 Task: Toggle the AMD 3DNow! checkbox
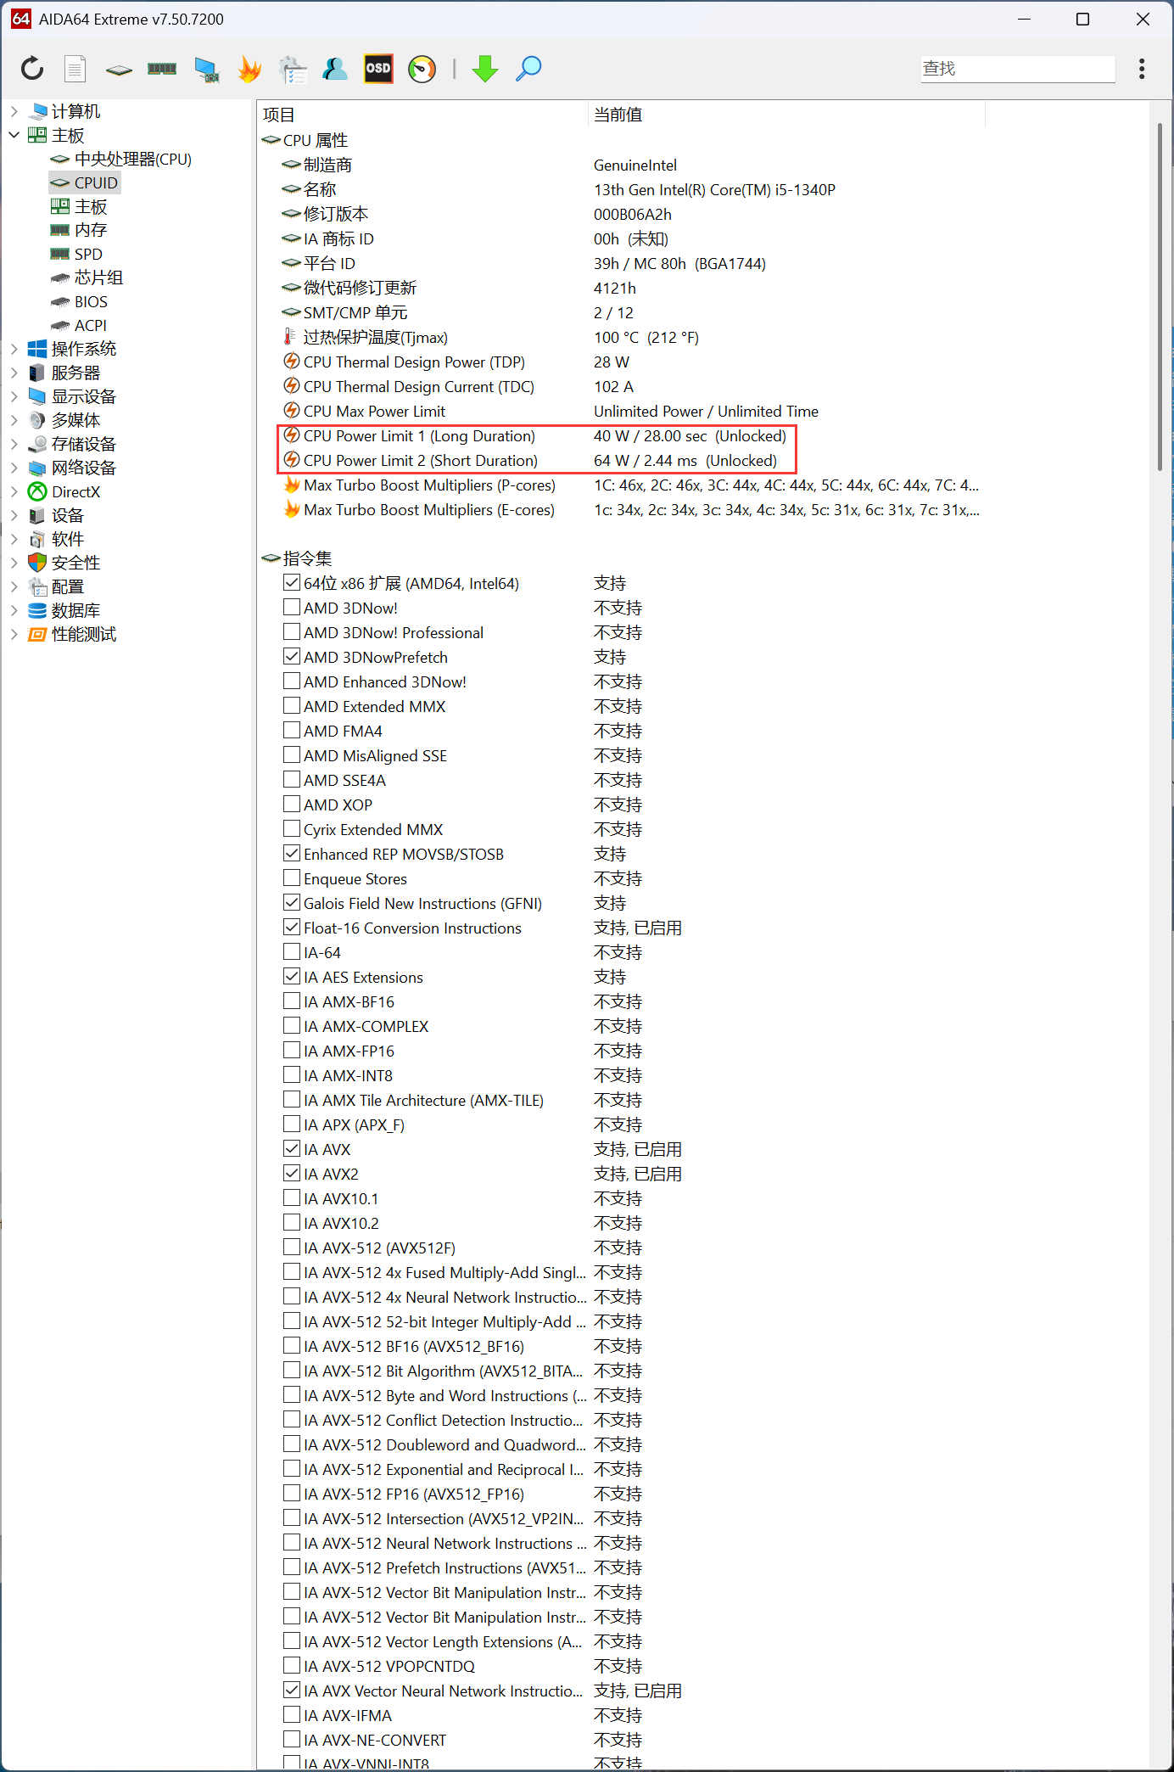pos(292,608)
